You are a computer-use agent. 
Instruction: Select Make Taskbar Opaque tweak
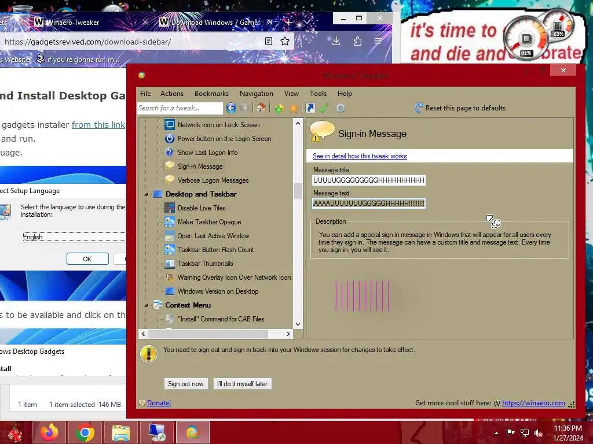pyautogui.click(x=209, y=222)
